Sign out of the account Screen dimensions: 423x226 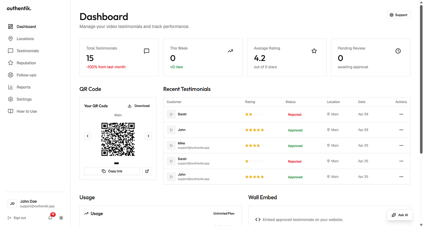coord(17,218)
